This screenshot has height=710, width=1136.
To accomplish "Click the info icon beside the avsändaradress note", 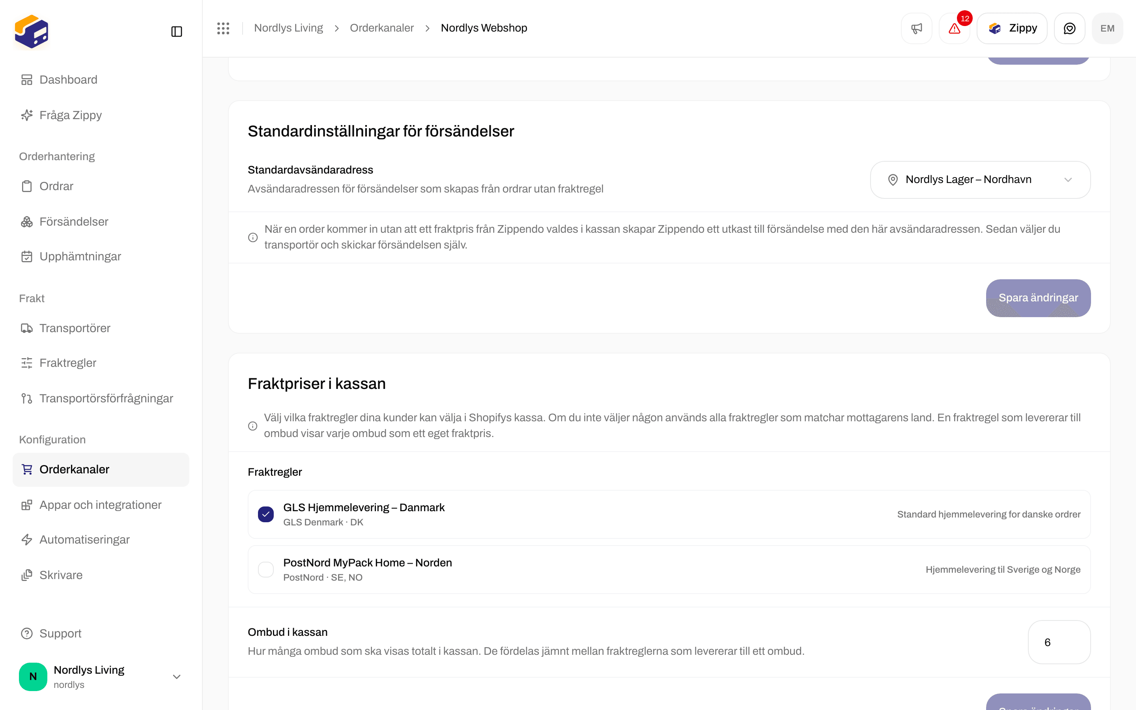I will tap(252, 237).
